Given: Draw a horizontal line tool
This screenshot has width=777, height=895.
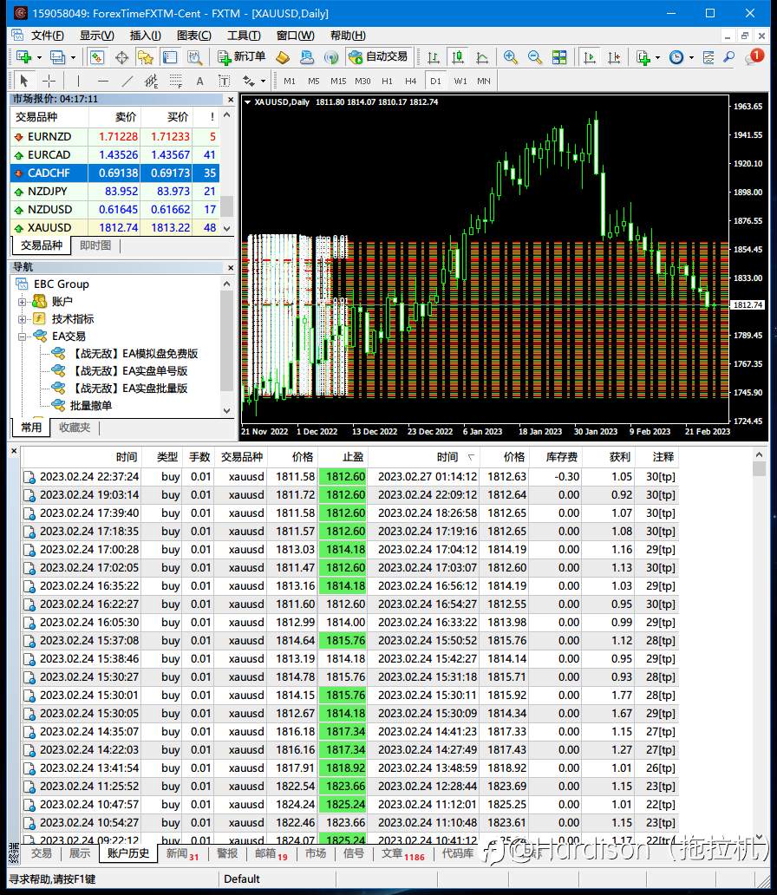Looking at the screenshot, I should tap(103, 81).
